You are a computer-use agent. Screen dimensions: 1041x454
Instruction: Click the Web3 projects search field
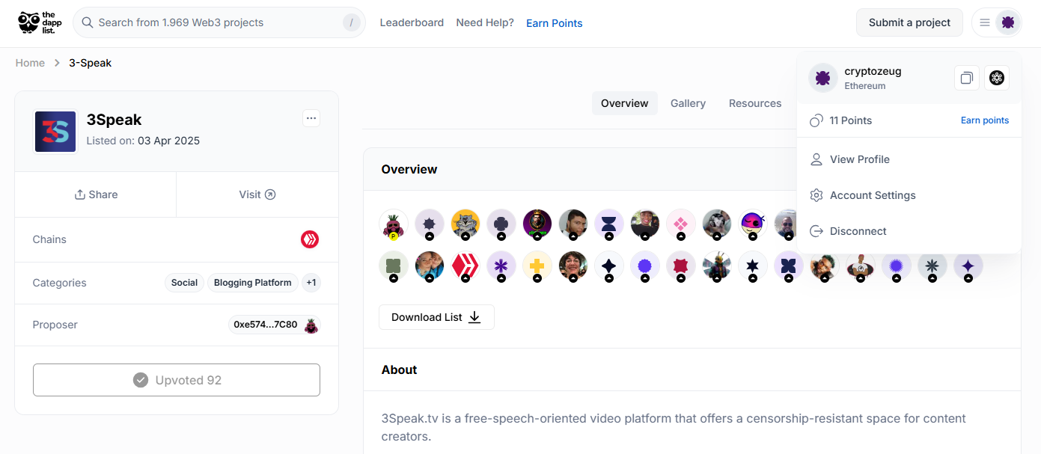coord(219,22)
